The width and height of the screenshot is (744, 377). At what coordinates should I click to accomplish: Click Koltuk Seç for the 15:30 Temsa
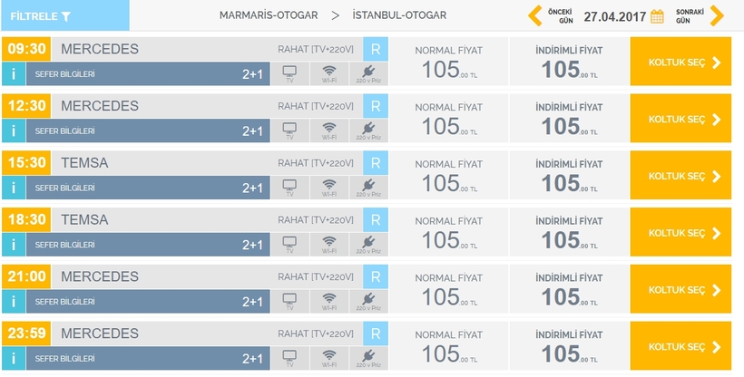[x=680, y=176]
